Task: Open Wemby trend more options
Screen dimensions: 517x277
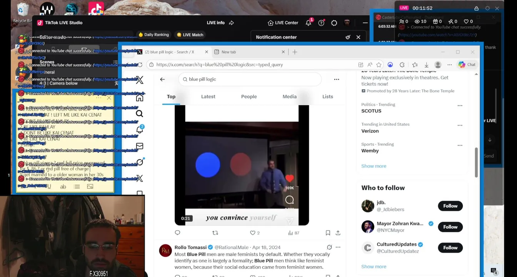Action: pyautogui.click(x=460, y=145)
